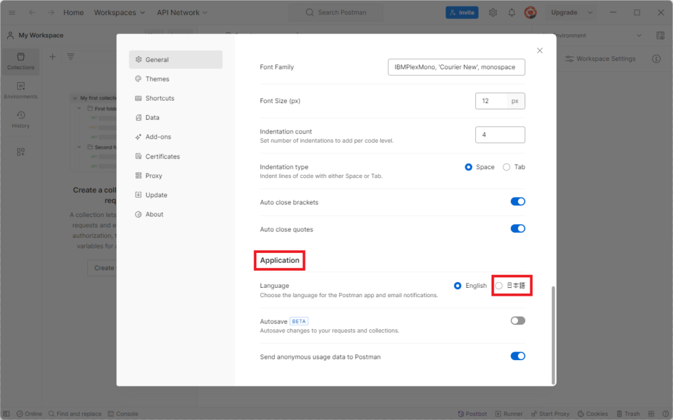Open Cookies in the status bar

point(593,413)
